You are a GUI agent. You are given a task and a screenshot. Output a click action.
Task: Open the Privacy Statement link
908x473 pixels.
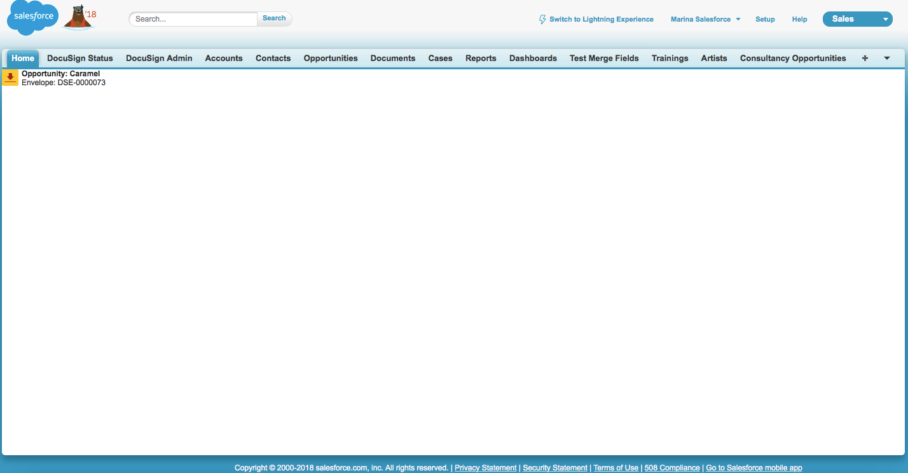click(x=485, y=467)
